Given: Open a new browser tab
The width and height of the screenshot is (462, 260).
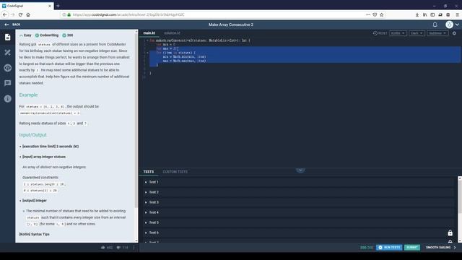Looking at the screenshot, I should 58,6.
